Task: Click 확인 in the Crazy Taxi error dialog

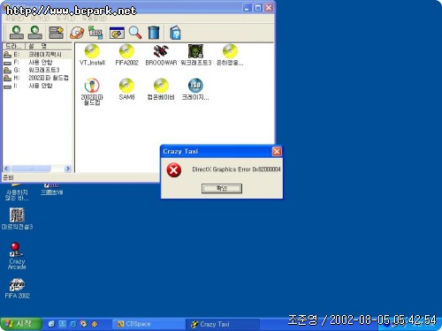Action: tap(222, 188)
